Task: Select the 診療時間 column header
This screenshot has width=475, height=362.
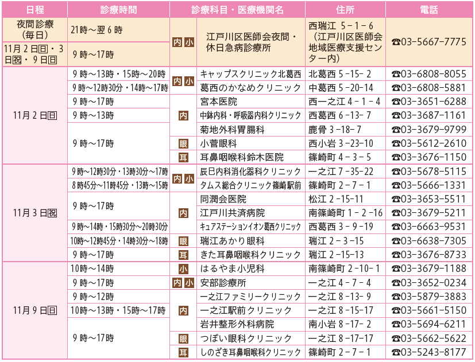Action: click(x=118, y=10)
